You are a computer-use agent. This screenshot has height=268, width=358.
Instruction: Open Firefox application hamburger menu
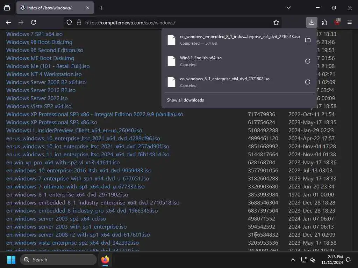pyautogui.click(x=350, y=22)
